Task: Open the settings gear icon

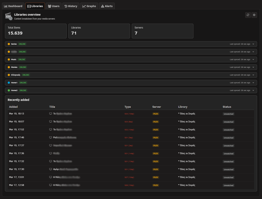Action: pyautogui.click(x=254, y=15)
